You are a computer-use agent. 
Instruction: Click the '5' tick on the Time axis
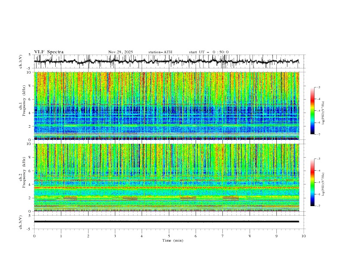[169, 236]
